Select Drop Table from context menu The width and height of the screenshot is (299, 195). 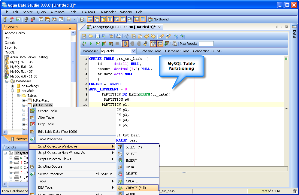pyautogui.click(x=46, y=124)
